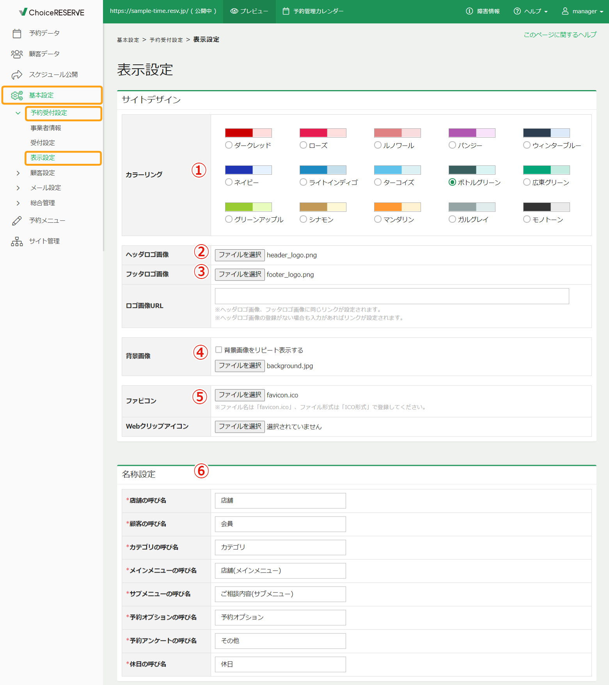Viewport: 609px width, 685px height.
Task: Click the サブメニューの呼び名 input field
Action: point(281,594)
